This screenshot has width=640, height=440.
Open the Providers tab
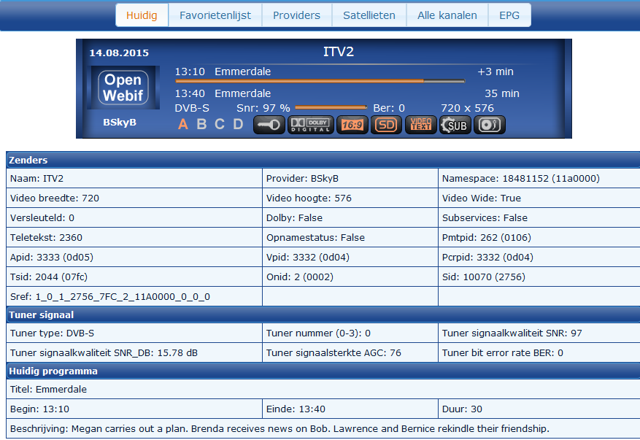pyautogui.click(x=296, y=15)
